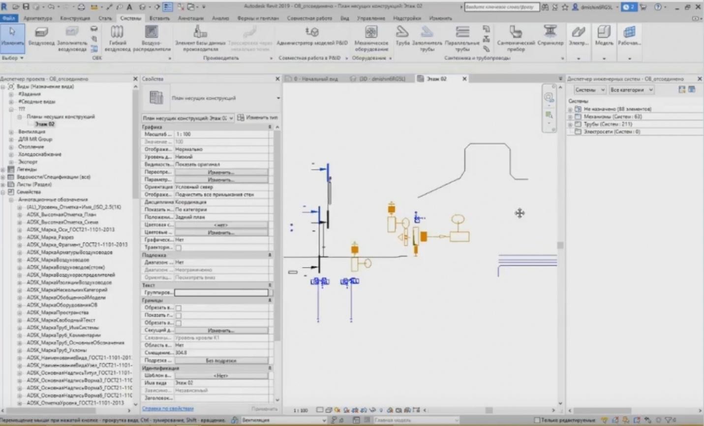Click the drawing area horizontal scrollbar
704x426 pixels.
tap(489, 410)
